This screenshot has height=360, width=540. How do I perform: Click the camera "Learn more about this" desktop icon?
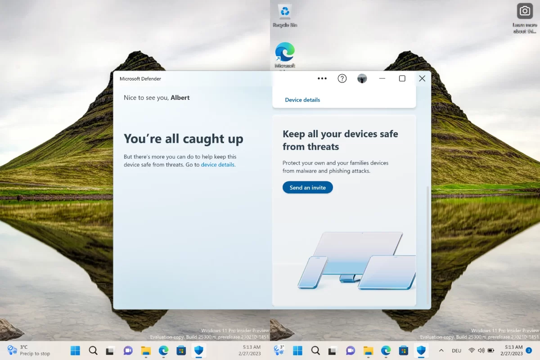[525, 18]
